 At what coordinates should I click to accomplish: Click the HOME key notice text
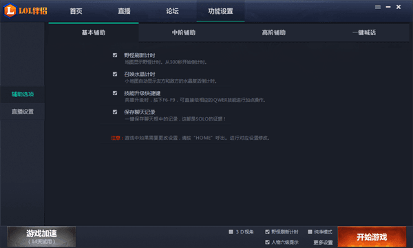coord(190,138)
